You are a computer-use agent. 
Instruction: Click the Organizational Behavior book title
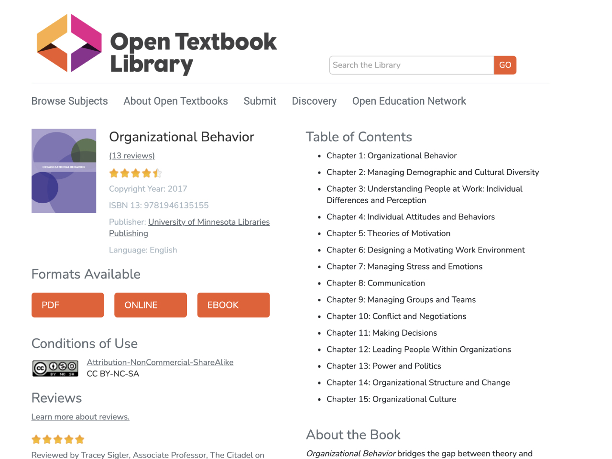coord(182,137)
